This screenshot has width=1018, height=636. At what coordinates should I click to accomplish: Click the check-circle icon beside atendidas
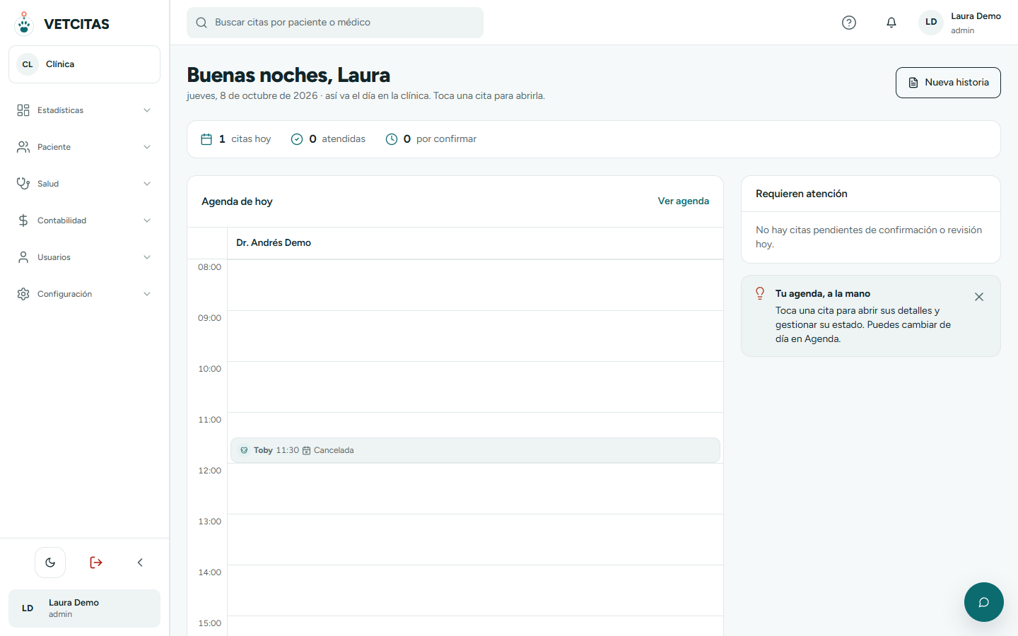[297, 139]
